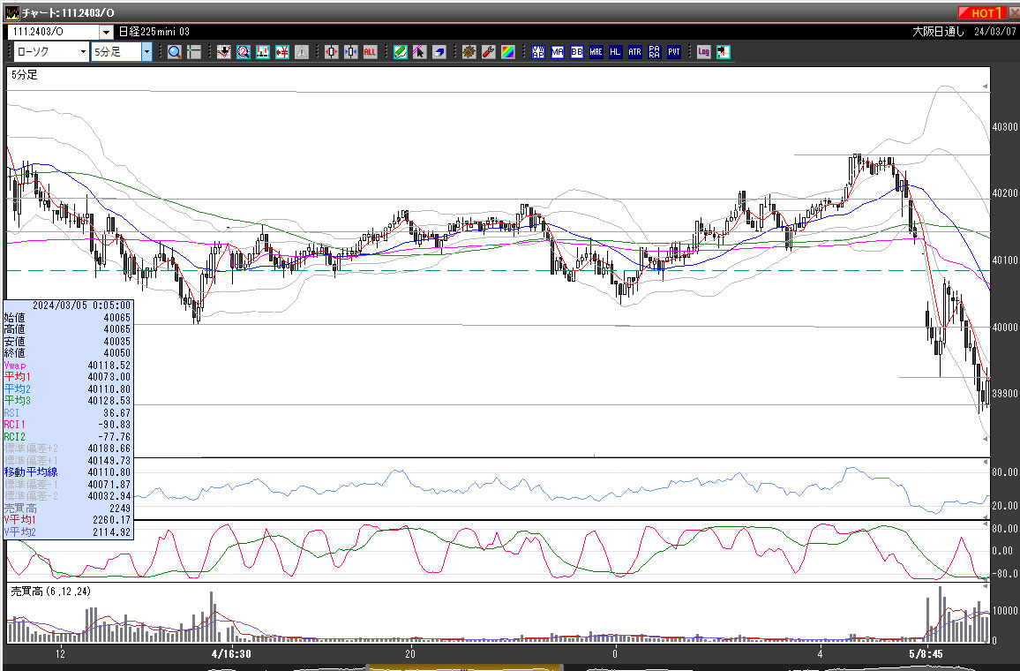
Task: Click the 40300 price axis label
Action: coord(1004,127)
